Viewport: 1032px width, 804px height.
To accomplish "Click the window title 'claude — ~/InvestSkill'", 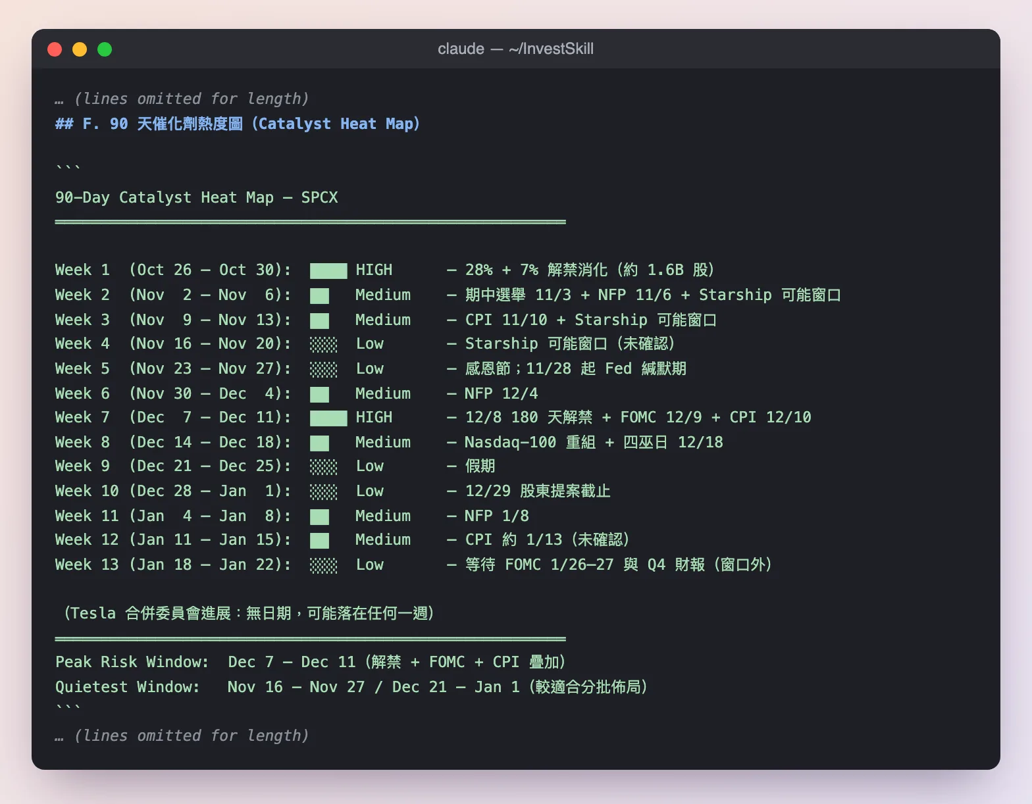I will point(515,49).
